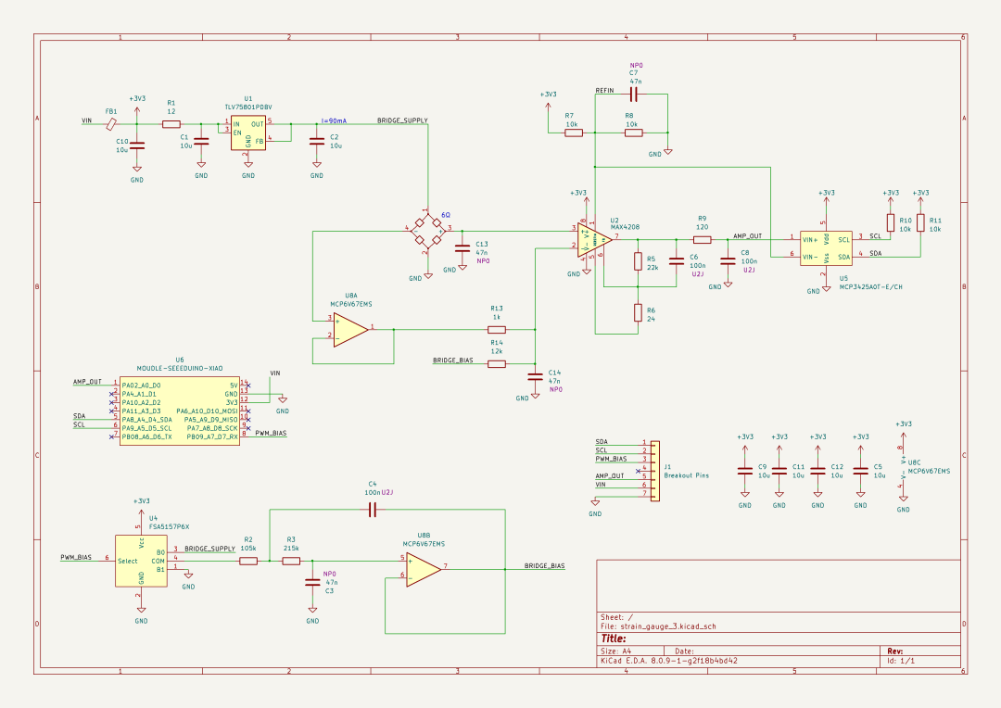1001x708 pixels.
Task: Click PWM_BIAS label at U4 Select pin
Action: pyautogui.click(x=76, y=557)
